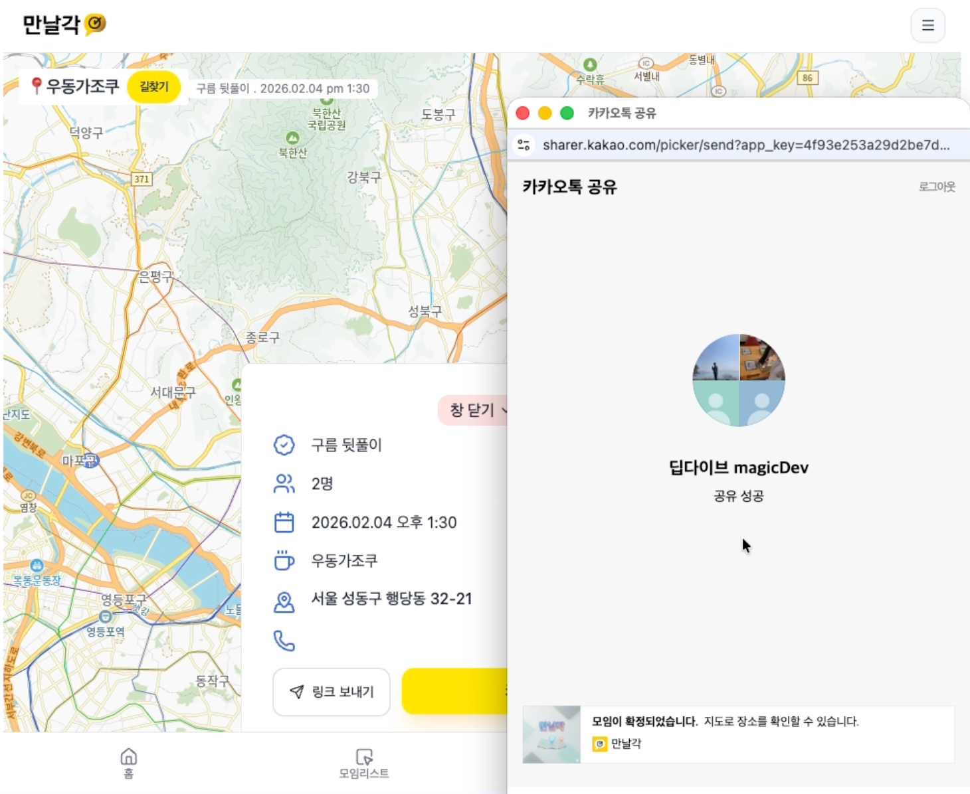
Task: Click the calendar icon by the date
Action: (284, 522)
